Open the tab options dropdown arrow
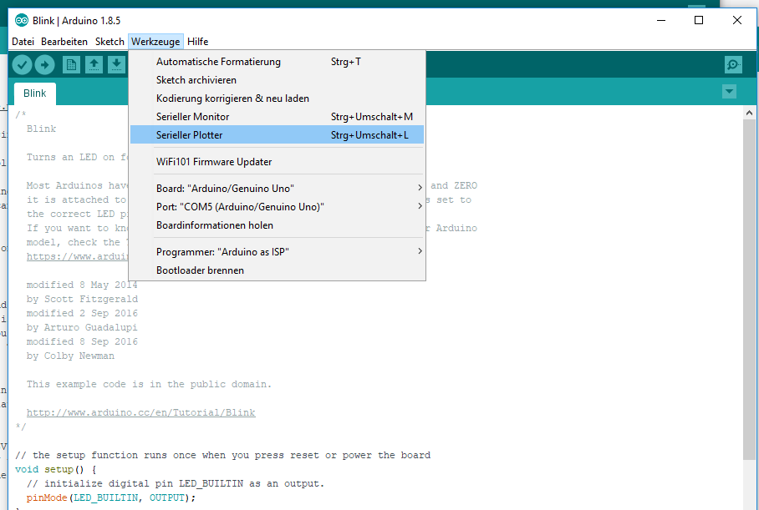This screenshot has height=510, width=759. coord(729,91)
